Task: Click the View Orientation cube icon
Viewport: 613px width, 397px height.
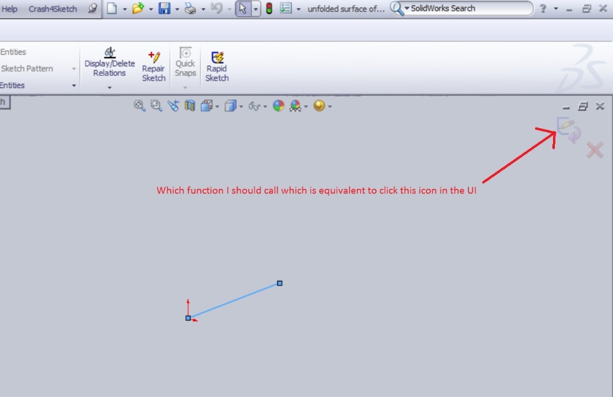Action: (206, 105)
